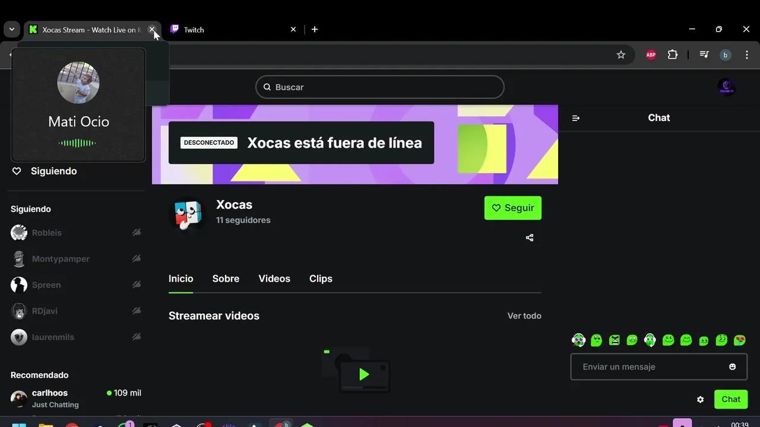Open Robleis channel in sidebar

coord(76,233)
